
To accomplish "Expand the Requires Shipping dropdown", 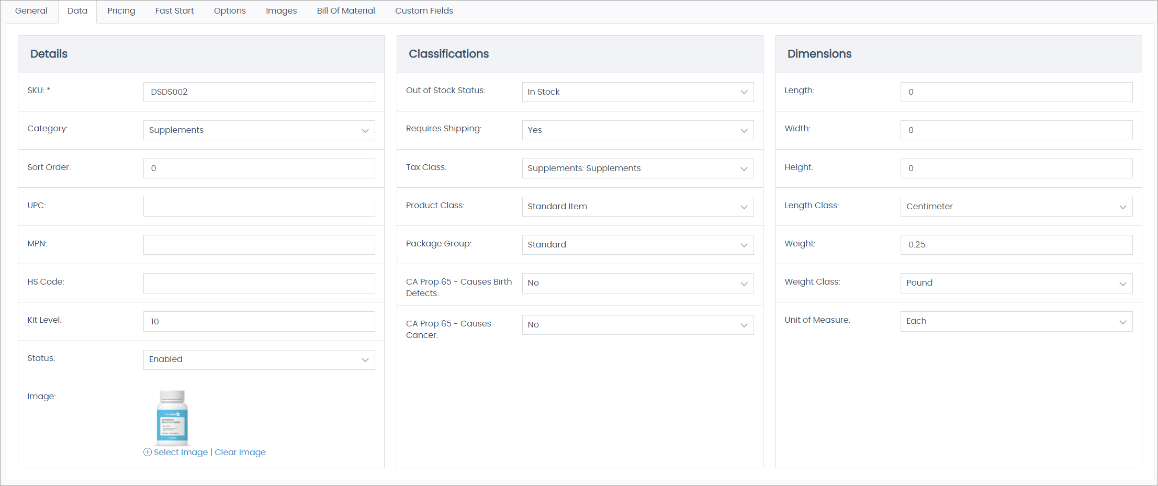I will 638,130.
